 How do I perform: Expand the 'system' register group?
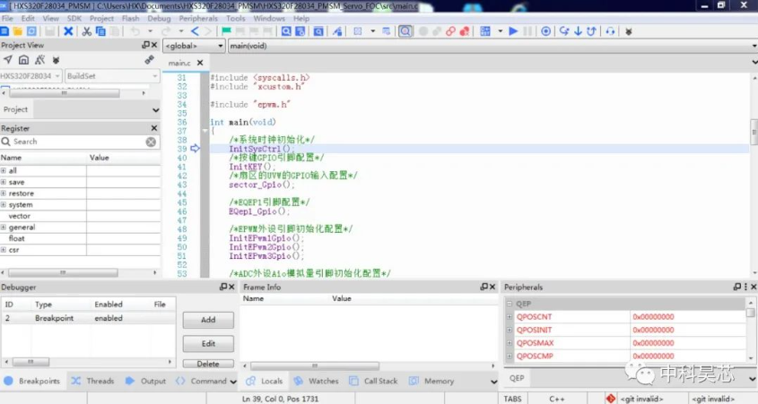click(x=4, y=204)
